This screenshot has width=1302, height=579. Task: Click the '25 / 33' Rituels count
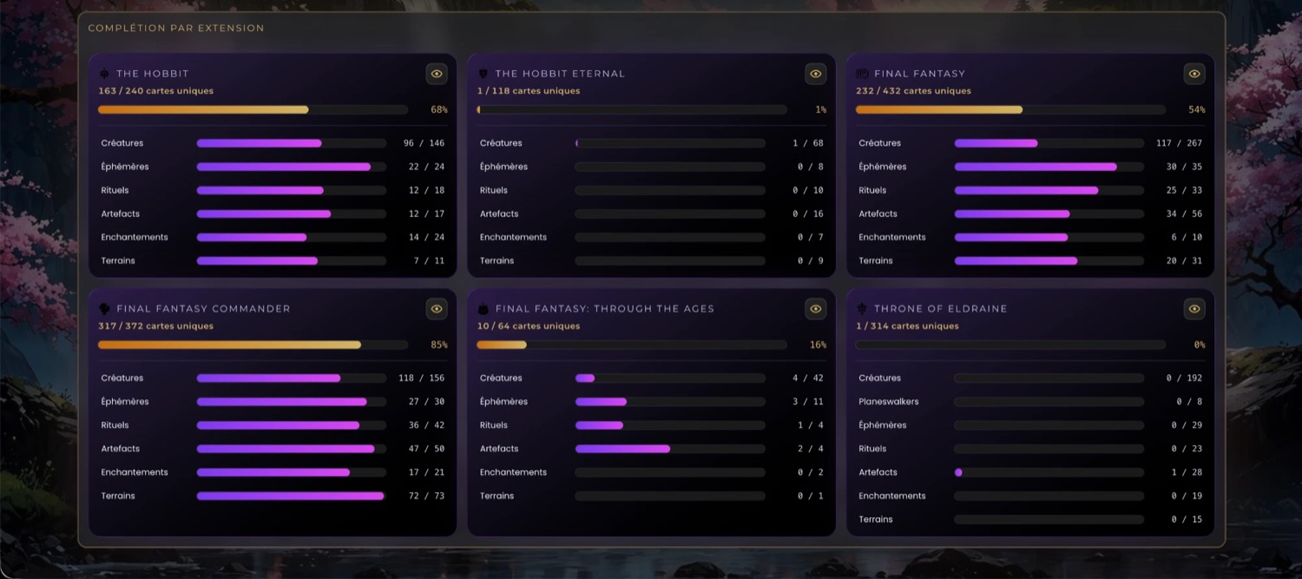(x=1185, y=190)
